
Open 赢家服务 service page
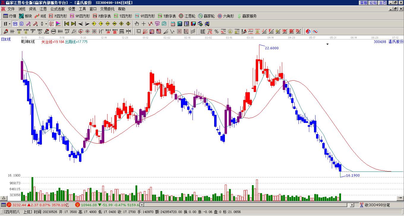[x=247, y=16]
